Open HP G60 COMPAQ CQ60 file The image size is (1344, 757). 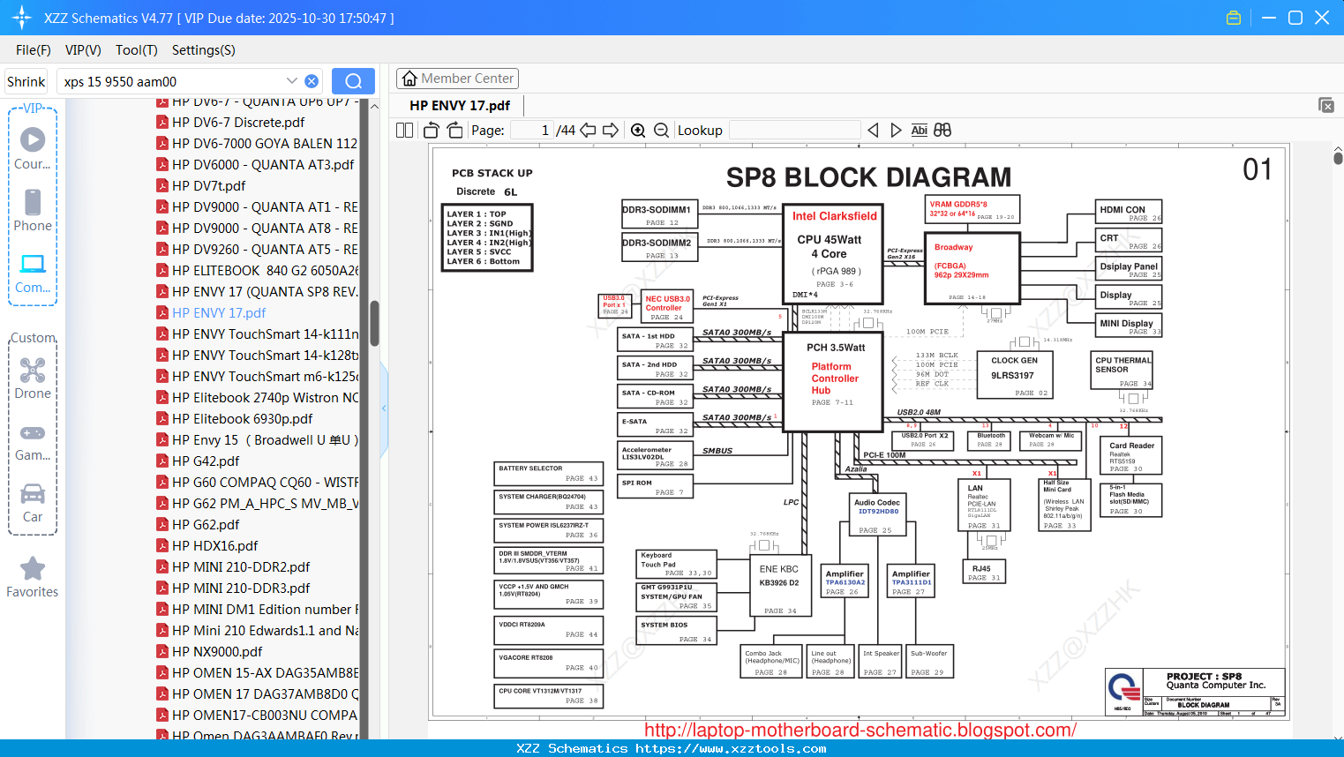pos(265,483)
